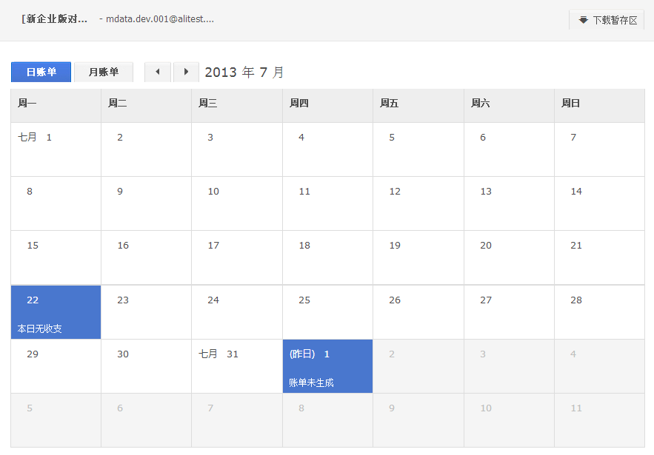Click the 周四 column header
The image size is (654, 455).
pyautogui.click(x=328, y=106)
